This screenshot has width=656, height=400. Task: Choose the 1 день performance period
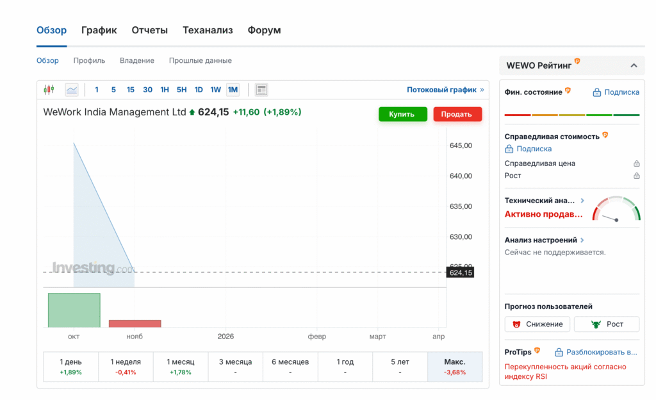tap(70, 367)
